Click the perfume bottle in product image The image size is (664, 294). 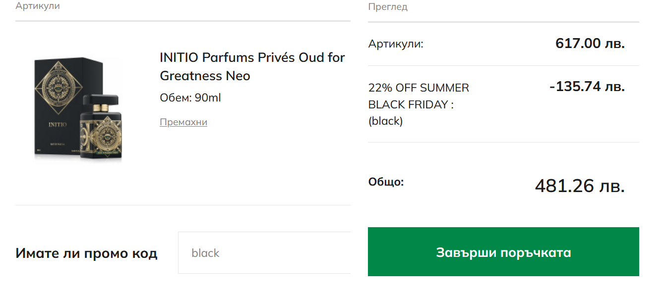point(102,130)
